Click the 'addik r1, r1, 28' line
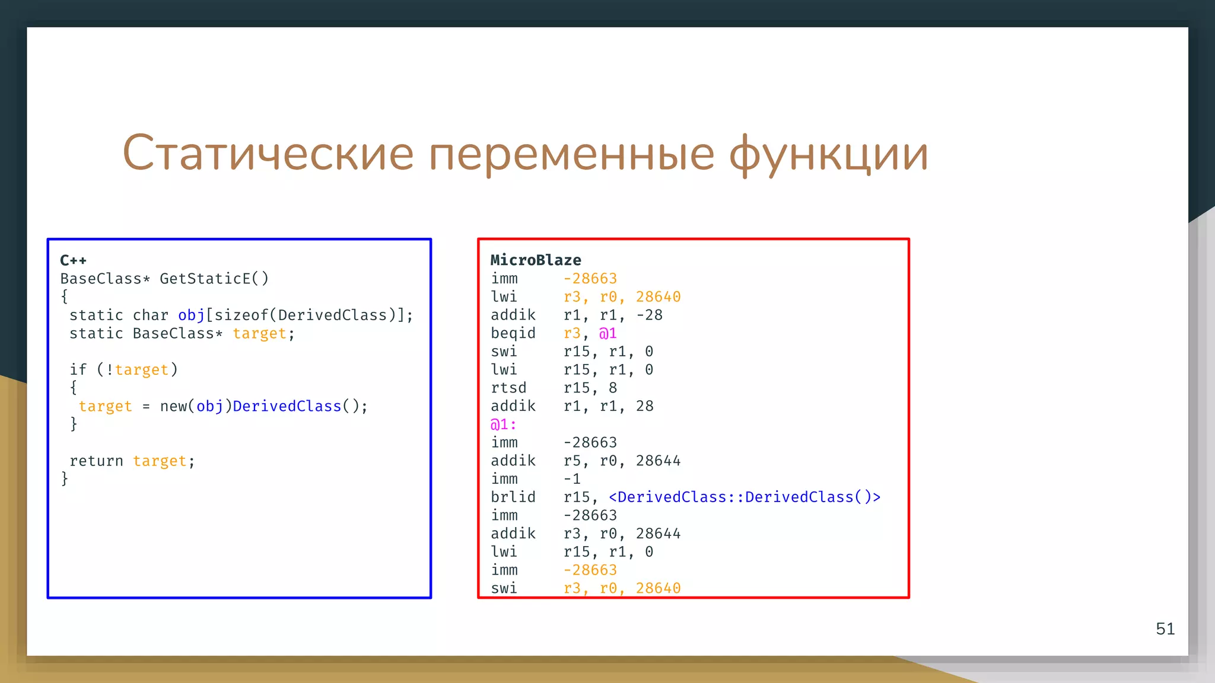The width and height of the screenshot is (1215, 683). coord(572,406)
